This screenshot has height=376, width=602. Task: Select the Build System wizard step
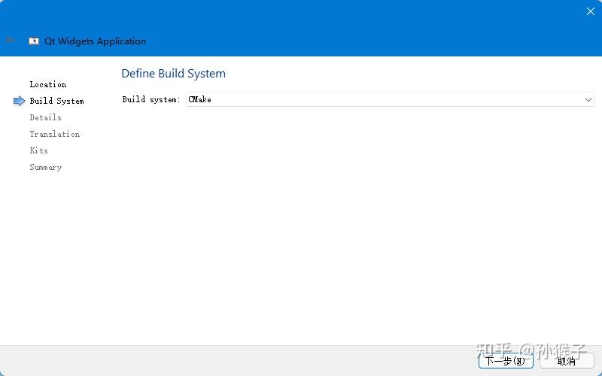57,101
